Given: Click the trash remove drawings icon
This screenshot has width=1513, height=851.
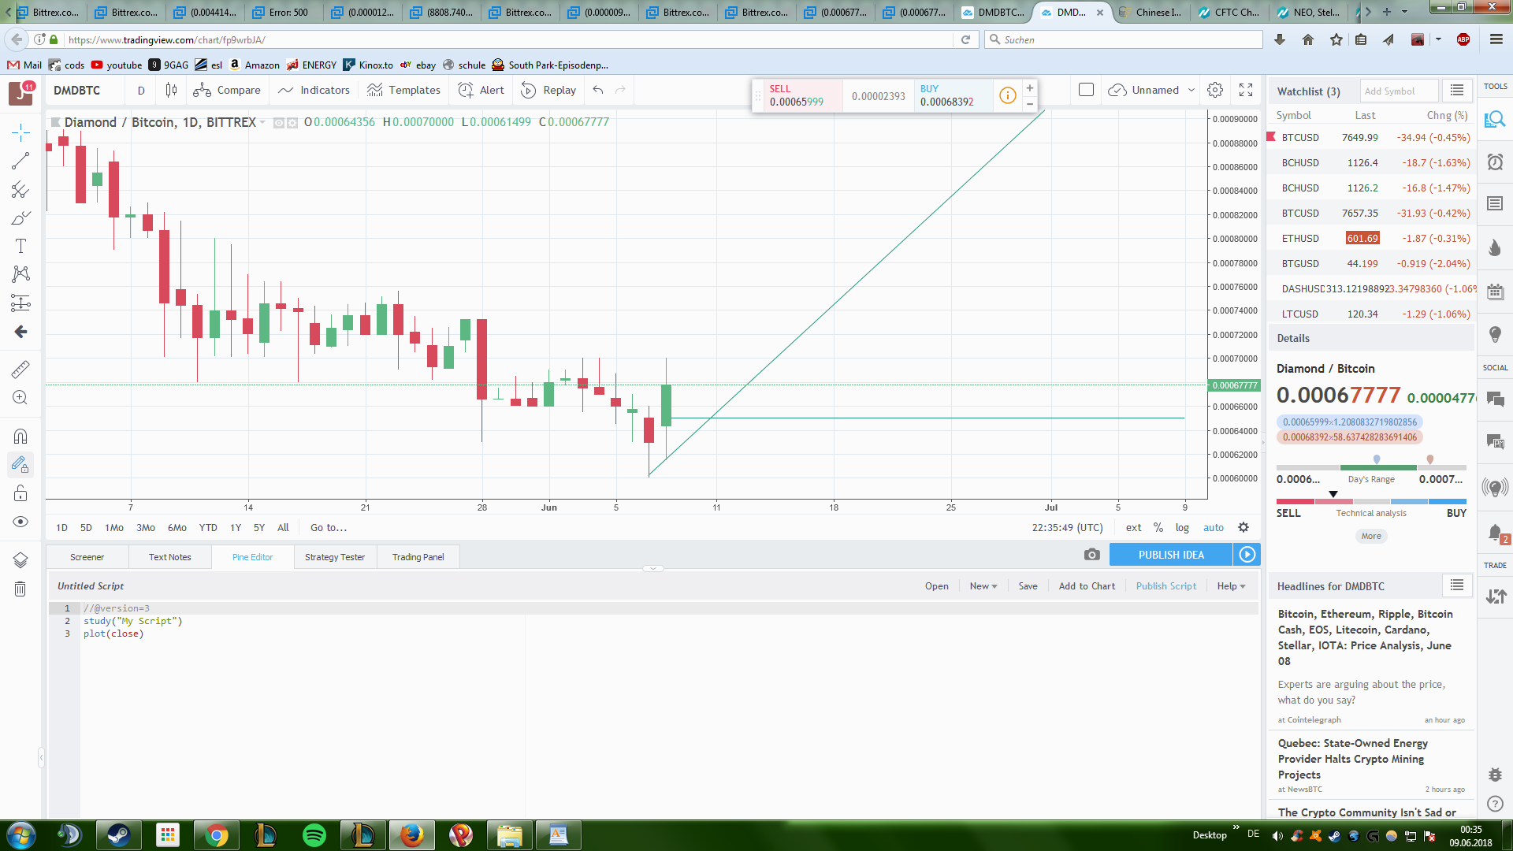Looking at the screenshot, I should point(20,589).
